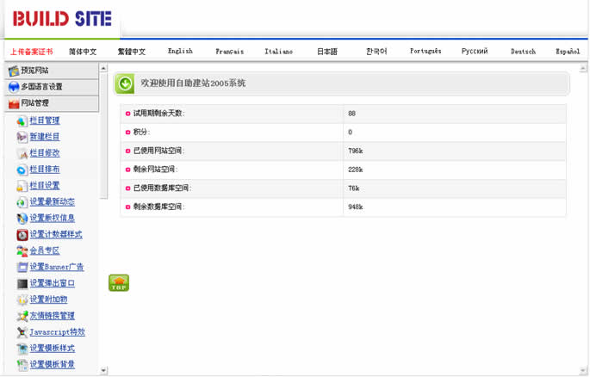Select Français in the language bar
The height and width of the screenshot is (377, 590).
tap(229, 52)
